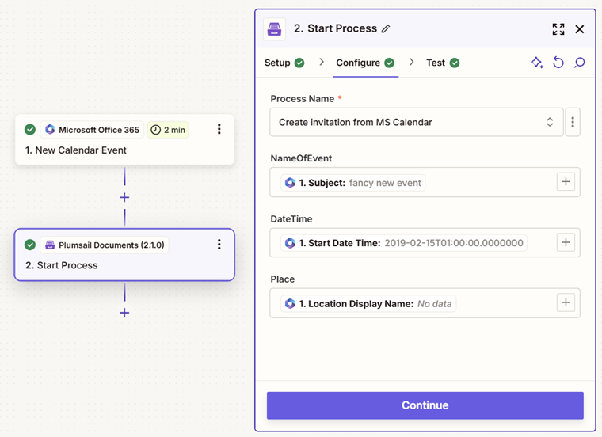This screenshot has height=437, width=602.
Task: Click the 'DateTime' field label
Action: click(x=291, y=218)
